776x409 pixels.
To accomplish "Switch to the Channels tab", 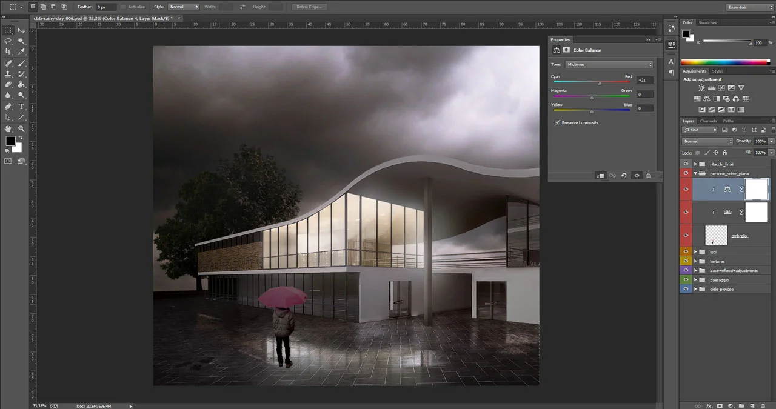I will tap(708, 121).
